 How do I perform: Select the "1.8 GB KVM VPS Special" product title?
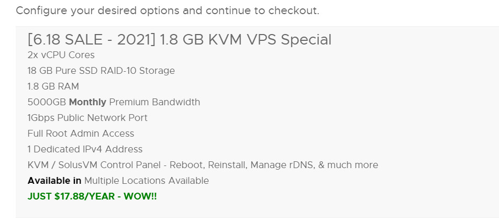tap(245, 39)
